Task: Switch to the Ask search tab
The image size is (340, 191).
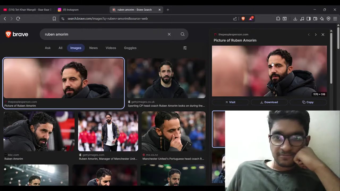Action: 48,48
